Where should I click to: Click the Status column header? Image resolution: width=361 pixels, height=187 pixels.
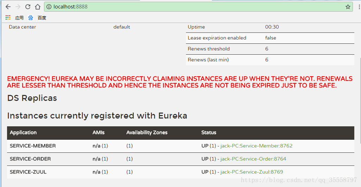[208, 133]
